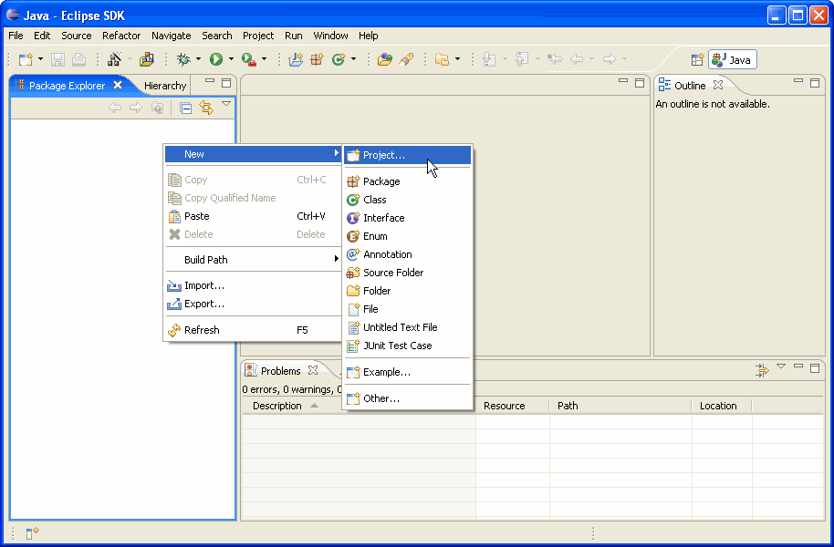This screenshot has width=834, height=547.
Task: Click the toolbar icon left of the Debug bug
Action: tap(147, 59)
